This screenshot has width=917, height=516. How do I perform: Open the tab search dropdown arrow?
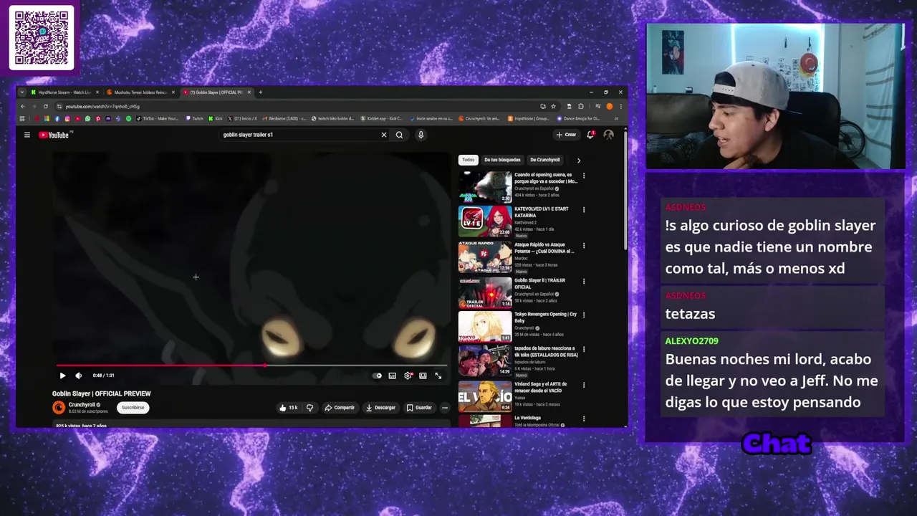pyautogui.click(x=21, y=92)
